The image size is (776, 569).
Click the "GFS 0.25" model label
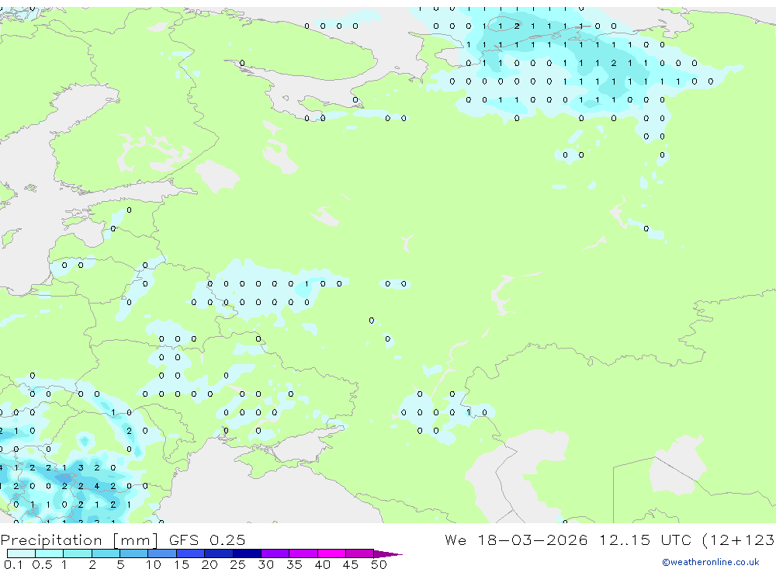(x=207, y=540)
